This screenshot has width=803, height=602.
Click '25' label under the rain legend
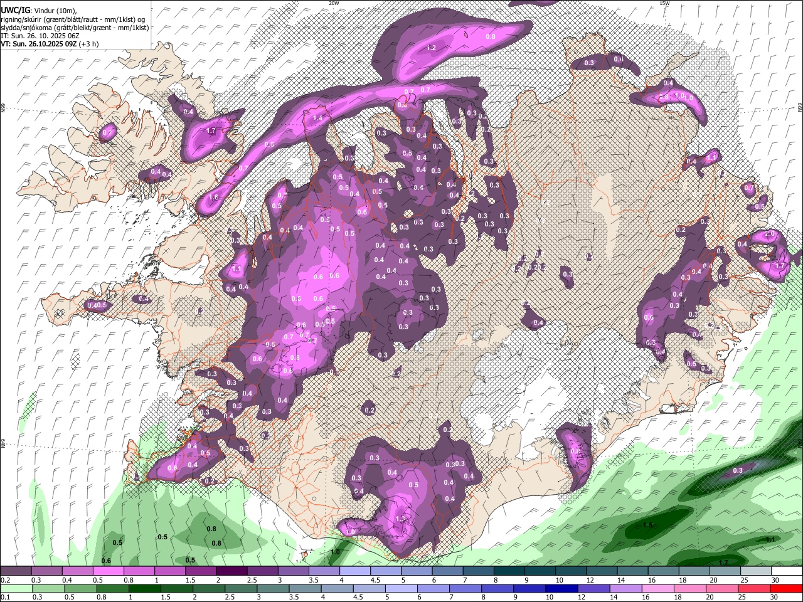pos(743,597)
